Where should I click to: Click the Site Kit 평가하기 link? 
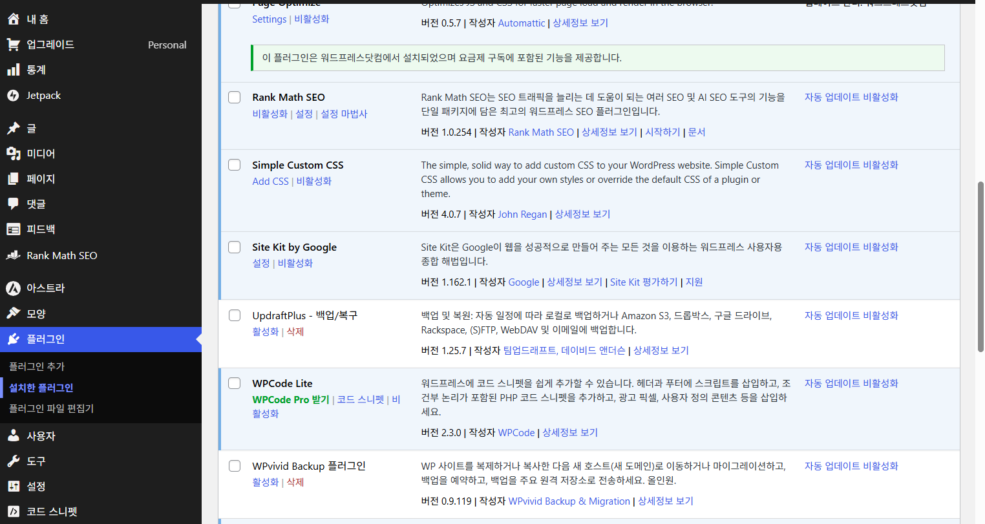tap(644, 282)
